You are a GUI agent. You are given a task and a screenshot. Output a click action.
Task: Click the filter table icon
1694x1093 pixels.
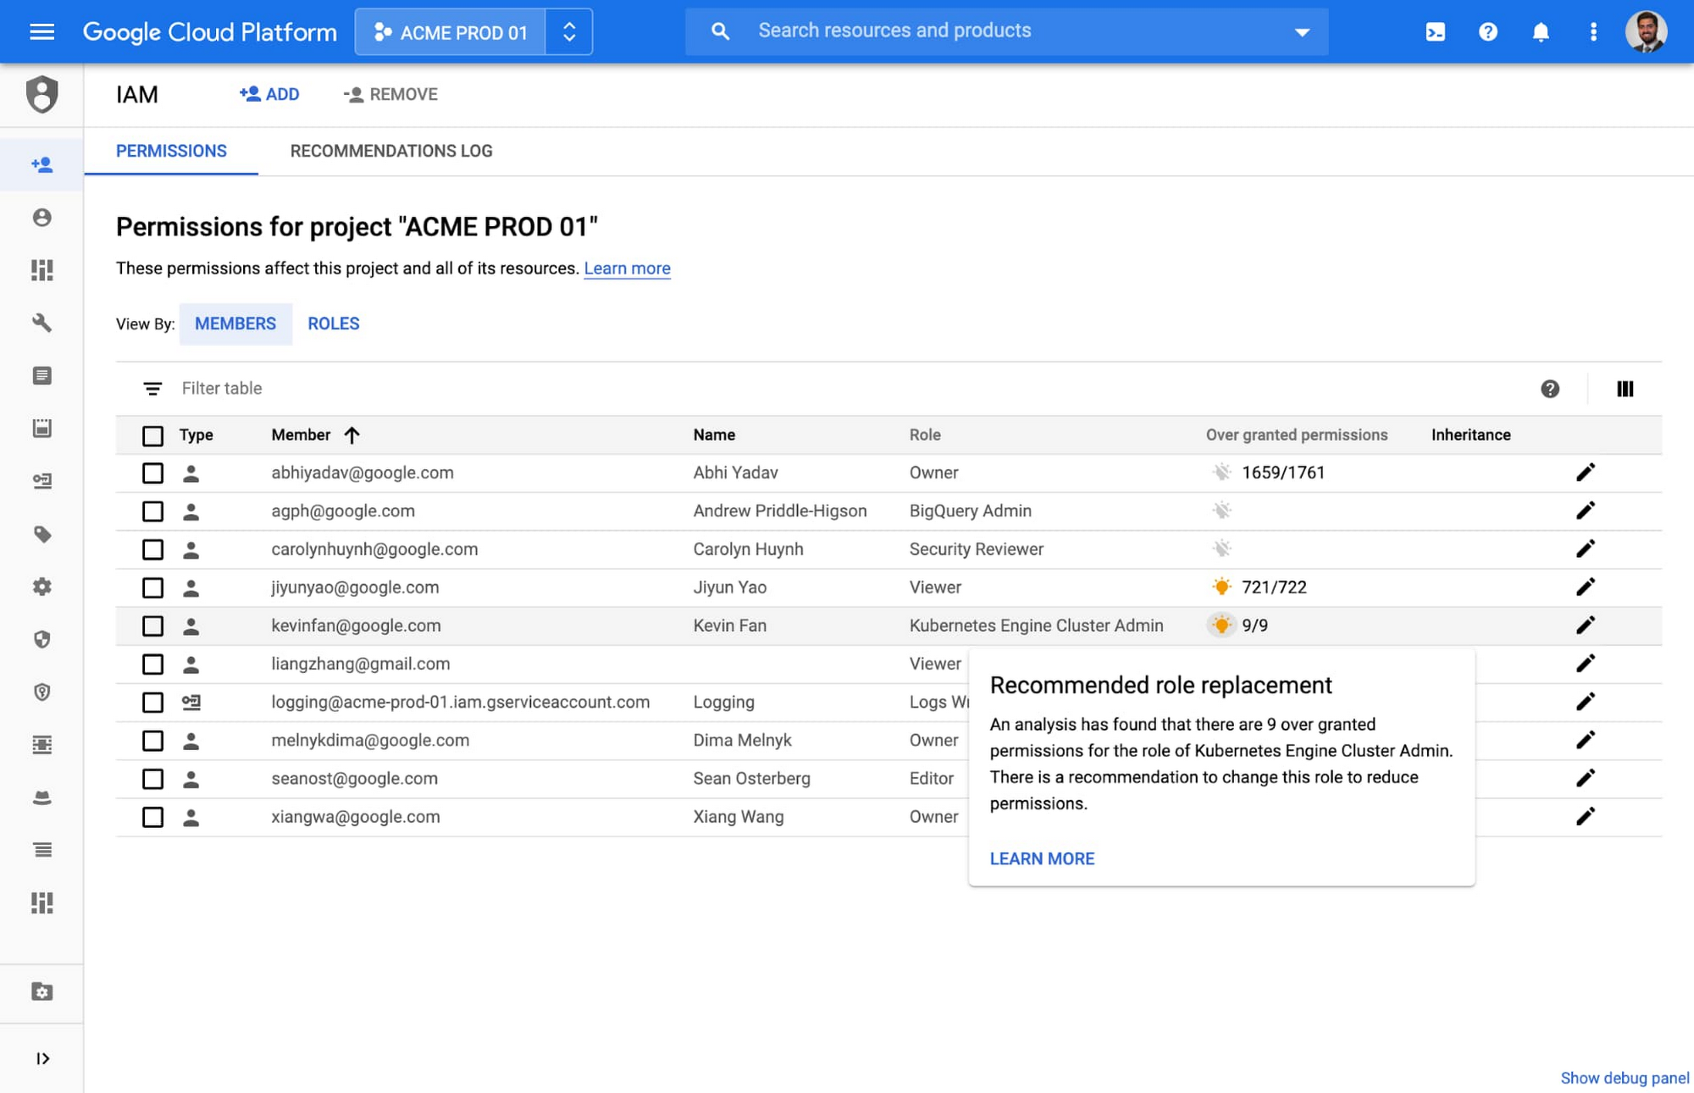pos(151,388)
